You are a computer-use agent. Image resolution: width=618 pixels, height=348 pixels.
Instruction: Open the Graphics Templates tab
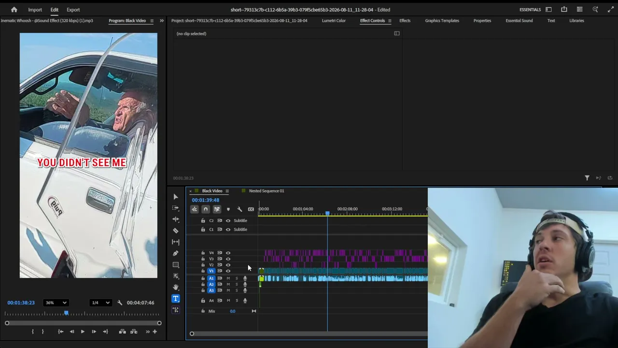(442, 21)
